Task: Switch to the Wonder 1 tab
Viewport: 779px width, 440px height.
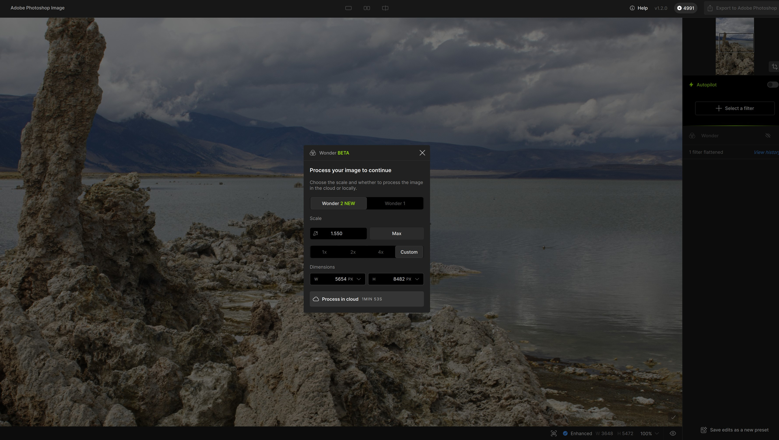Action: [395, 204]
